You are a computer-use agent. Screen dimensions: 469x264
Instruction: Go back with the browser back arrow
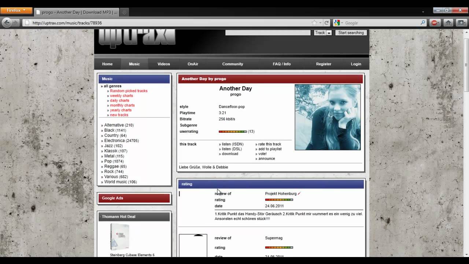pyautogui.click(x=7, y=23)
